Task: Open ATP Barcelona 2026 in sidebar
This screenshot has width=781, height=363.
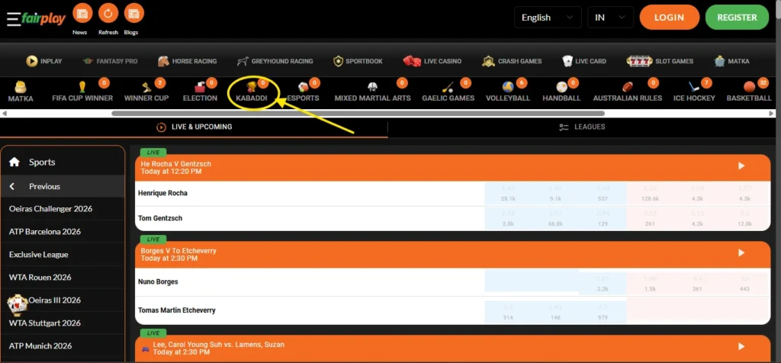Action: click(x=45, y=232)
